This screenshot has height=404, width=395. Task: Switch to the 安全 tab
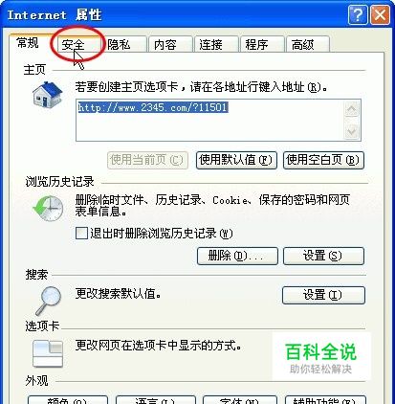pos(76,45)
